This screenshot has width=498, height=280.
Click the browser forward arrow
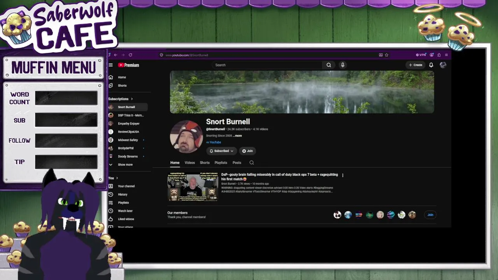click(x=123, y=55)
